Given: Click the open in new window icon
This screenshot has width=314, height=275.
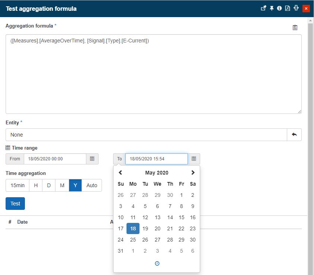Looking at the screenshot, I should [x=263, y=8].
